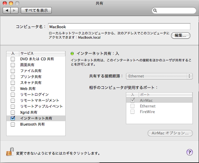This screenshot has width=199, height=163.
Task: Click the search field in toolbar
Action: [174, 10]
